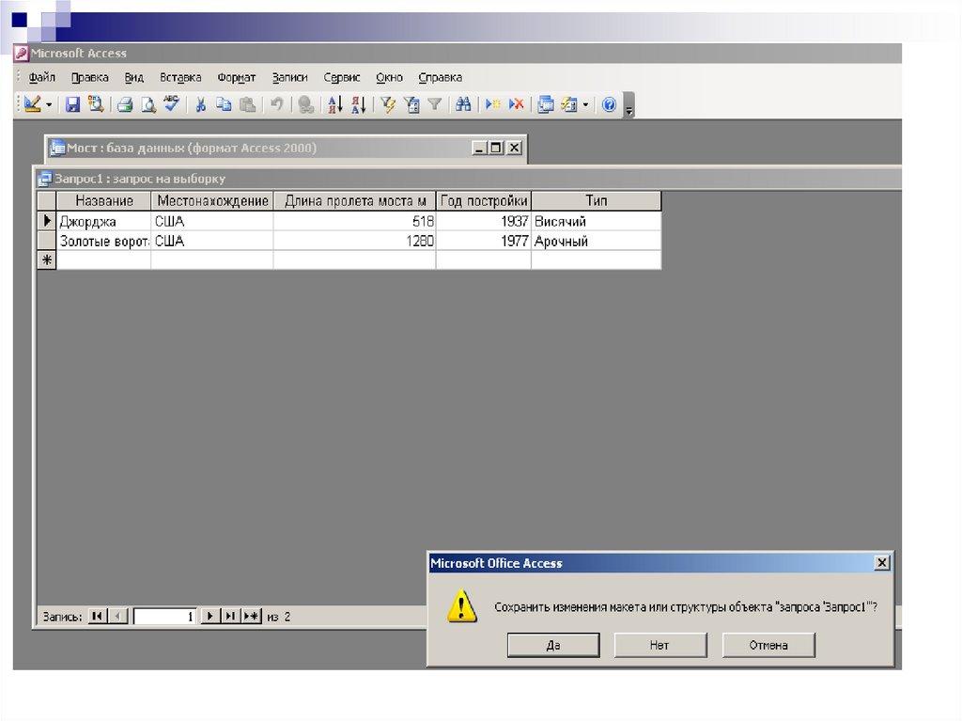This screenshot has width=962, height=721.
Task: Click the Filter by Selection icon
Action: (x=387, y=105)
